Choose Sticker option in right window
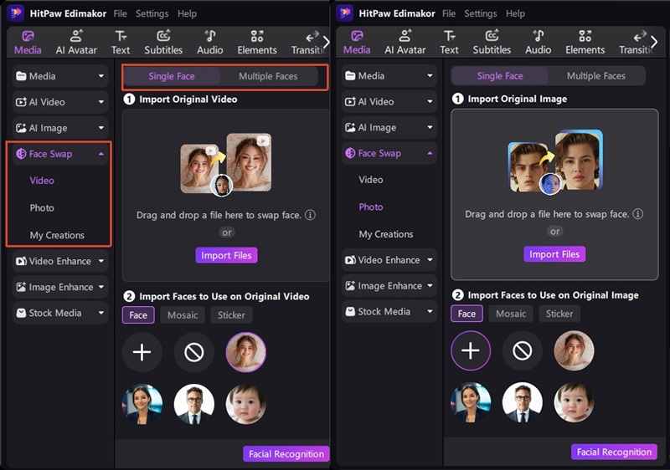This screenshot has width=670, height=470. [x=559, y=314]
